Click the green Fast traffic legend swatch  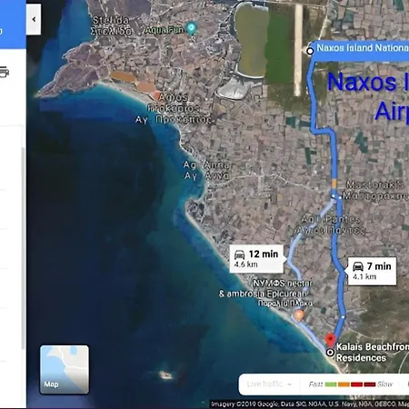pyautogui.click(x=331, y=384)
